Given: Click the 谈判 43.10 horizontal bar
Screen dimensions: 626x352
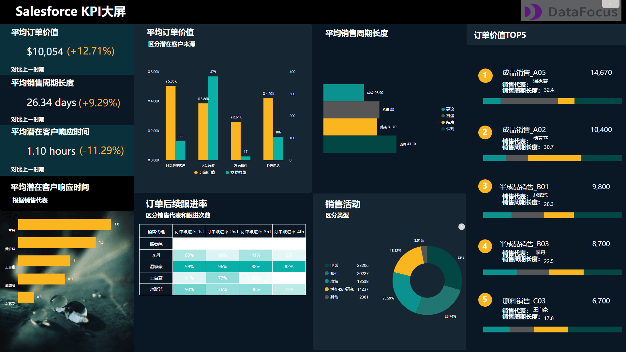Looking at the screenshot, I should 360,144.
